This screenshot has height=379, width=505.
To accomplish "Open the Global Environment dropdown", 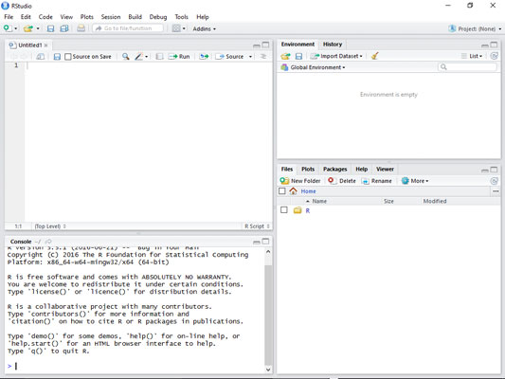I will [x=313, y=67].
